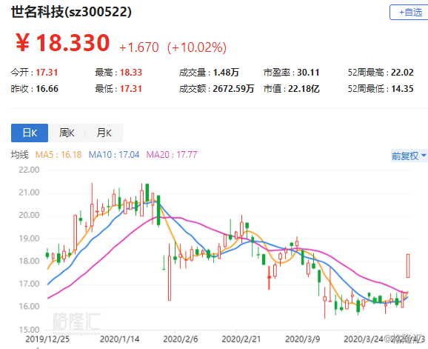Click the MA20 : 17.77 legend
The width and height of the screenshot is (428, 349).
[172, 155]
